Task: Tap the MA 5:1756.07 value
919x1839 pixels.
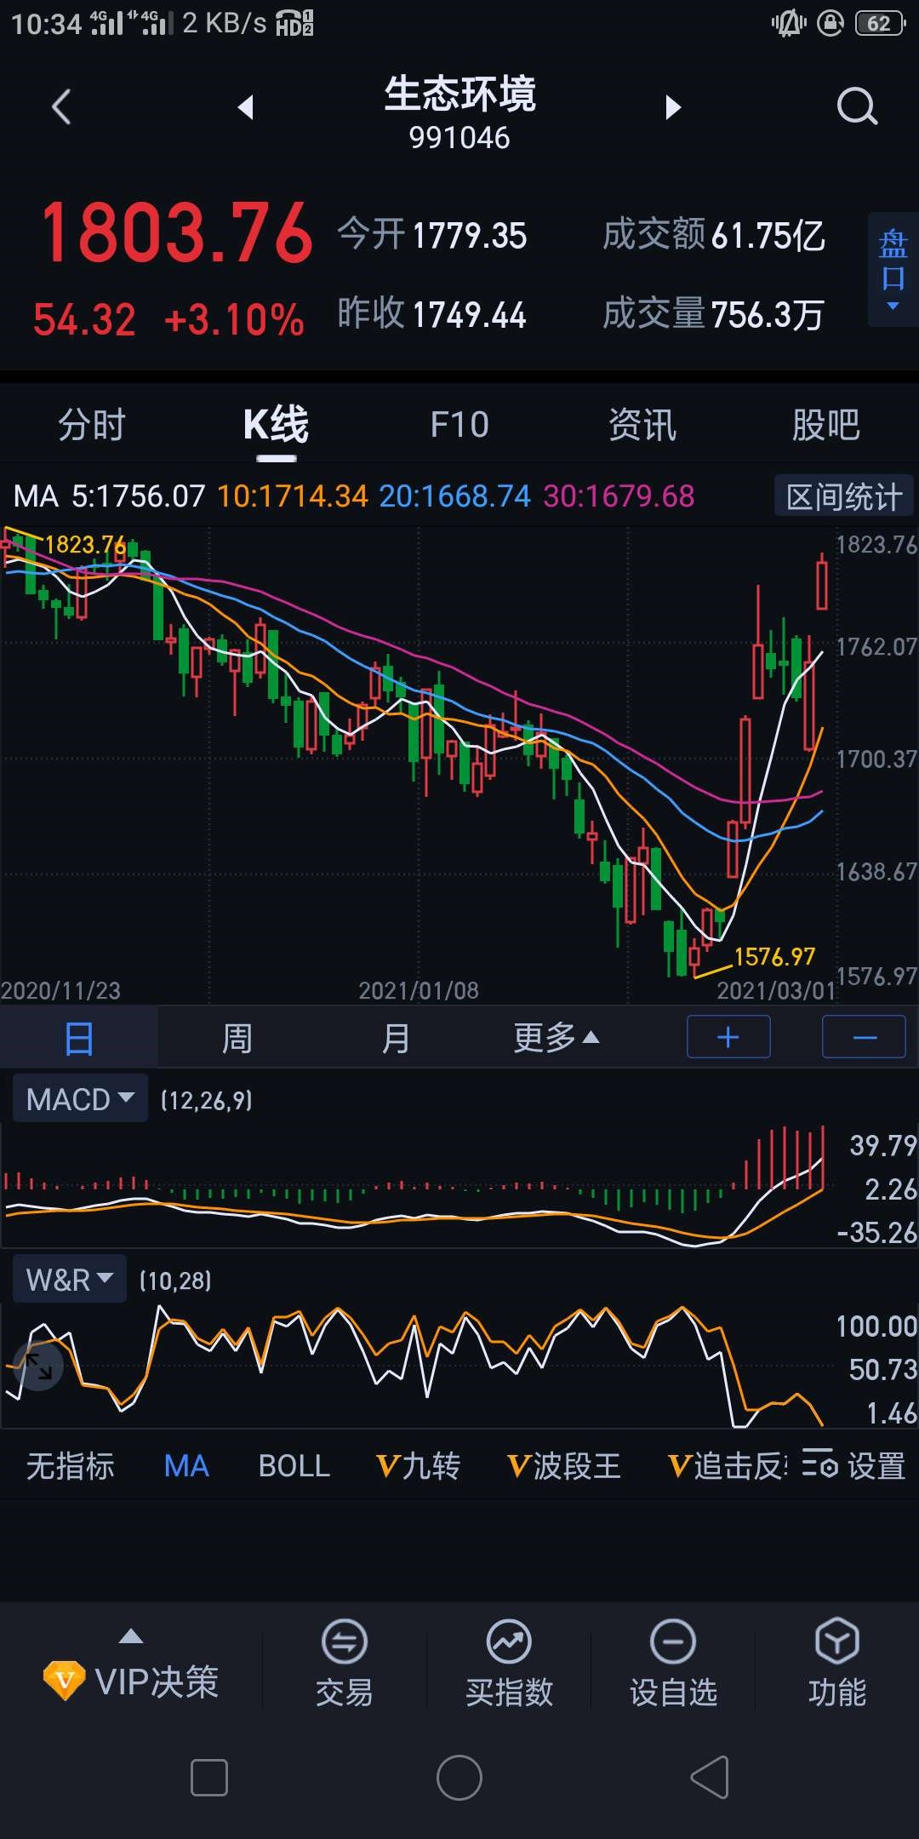Action: click(138, 496)
